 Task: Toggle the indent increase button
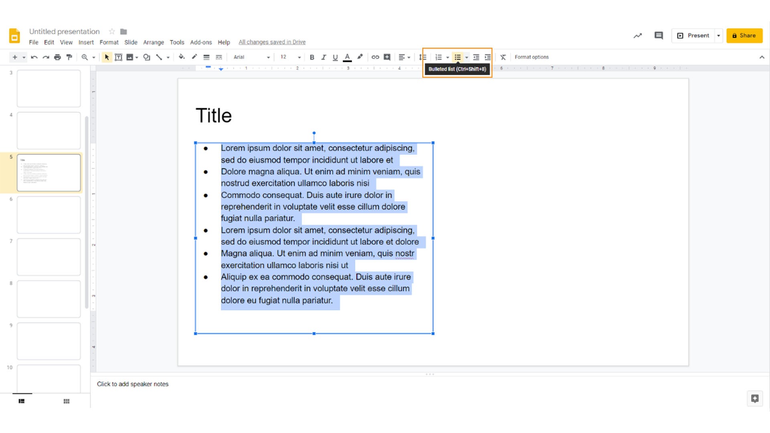click(x=486, y=57)
